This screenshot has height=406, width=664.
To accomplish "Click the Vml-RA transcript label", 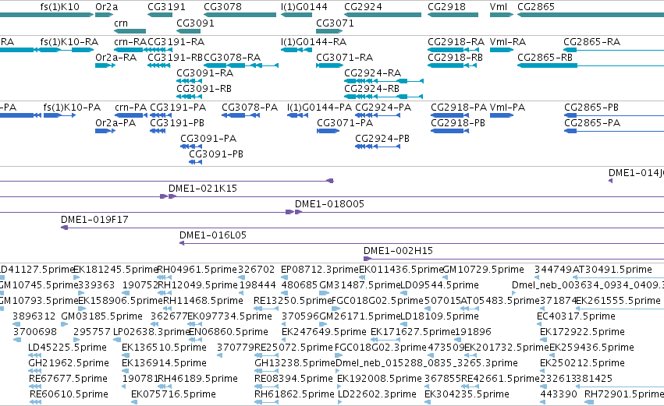I will [x=508, y=42].
